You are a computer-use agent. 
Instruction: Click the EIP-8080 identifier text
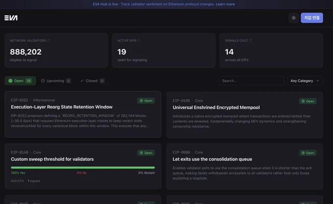pos(181,152)
